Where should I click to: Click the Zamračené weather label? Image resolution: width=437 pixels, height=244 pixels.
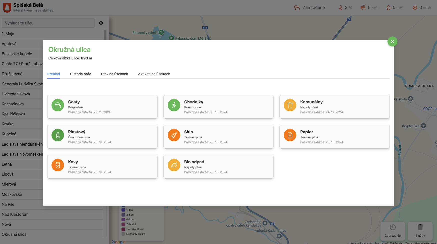313,7
